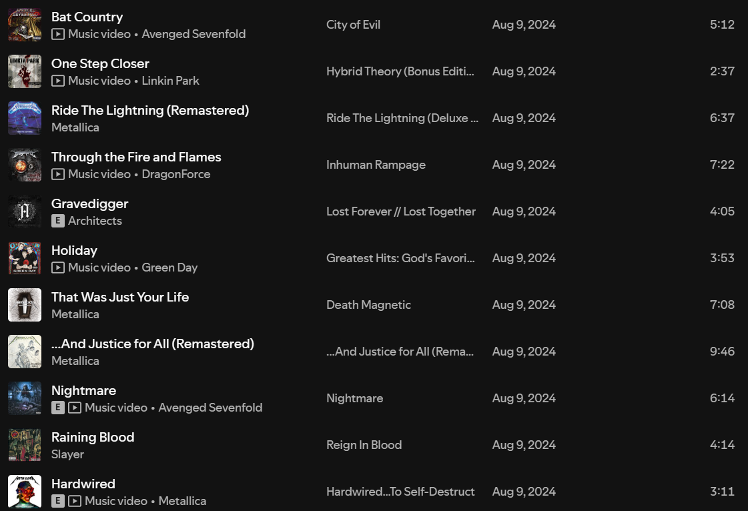Click the Hardwired album artwork
Image resolution: width=748 pixels, height=511 pixels.
25,492
